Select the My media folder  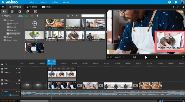(9, 20)
